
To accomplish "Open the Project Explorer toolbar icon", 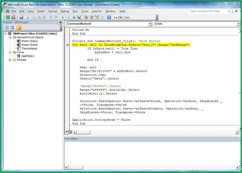I will click(86, 17).
